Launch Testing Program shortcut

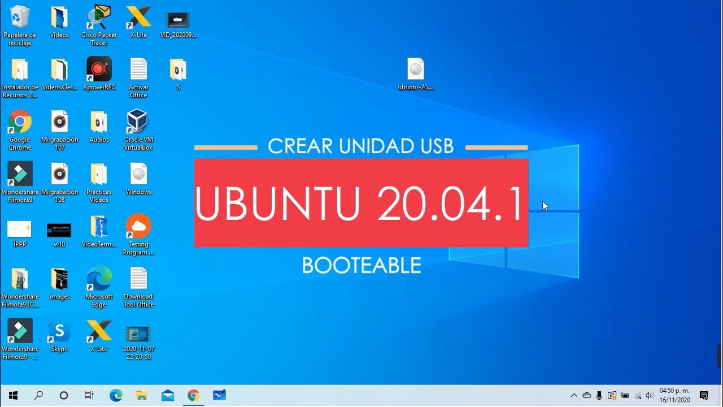coord(138,235)
